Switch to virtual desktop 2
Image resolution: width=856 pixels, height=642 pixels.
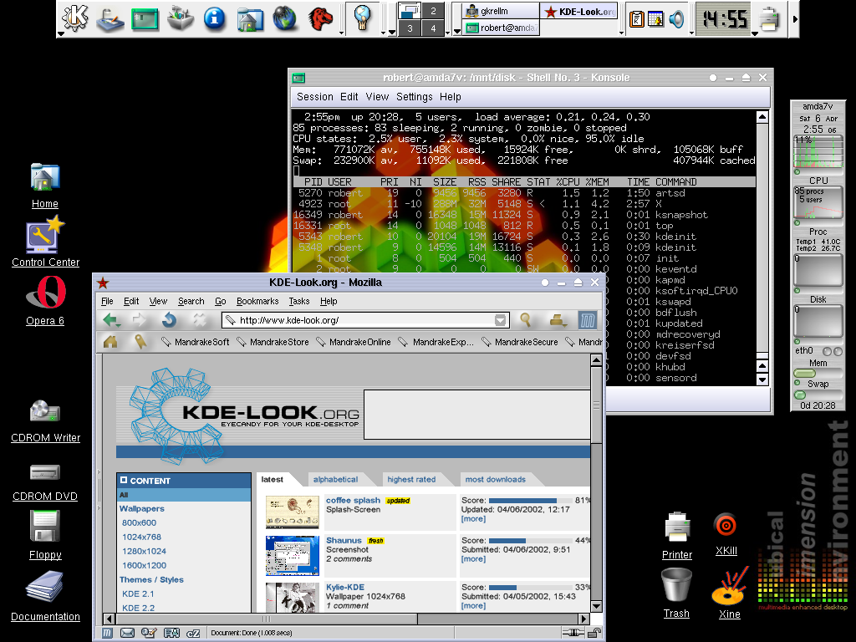point(434,10)
